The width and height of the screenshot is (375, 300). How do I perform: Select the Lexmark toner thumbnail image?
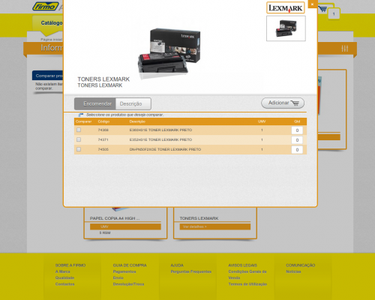click(286, 28)
